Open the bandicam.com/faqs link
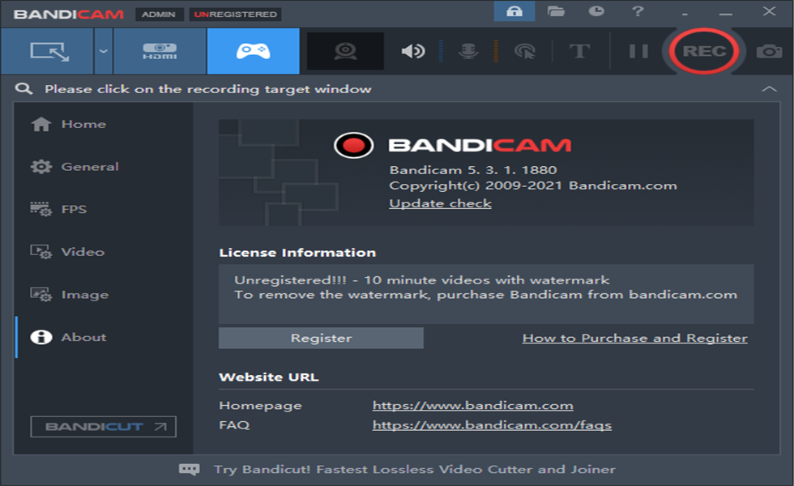794x486 pixels. tap(492, 425)
